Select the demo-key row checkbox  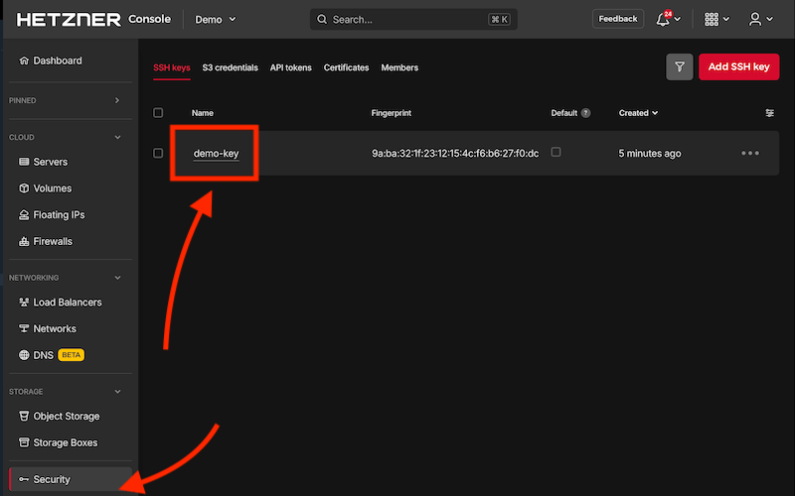point(158,153)
